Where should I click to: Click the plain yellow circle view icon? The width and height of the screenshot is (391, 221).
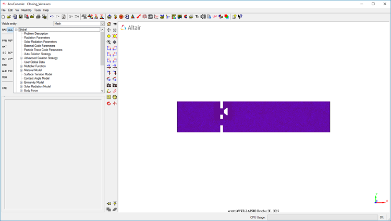click(x=109, y=36)
